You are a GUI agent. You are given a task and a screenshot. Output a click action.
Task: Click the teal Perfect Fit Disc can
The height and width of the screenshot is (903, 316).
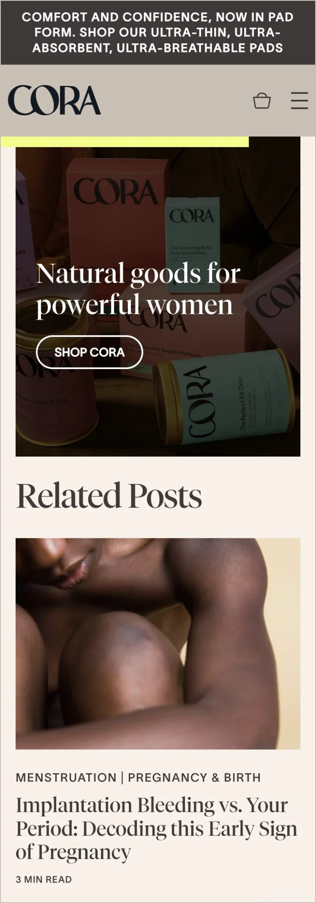pos(224,398)
